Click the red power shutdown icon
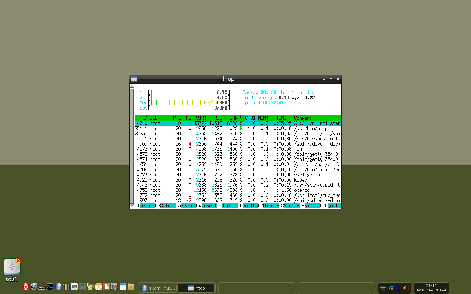Image resolution: width=471 pixels, height=294 pixels. [x=26, y=287]
